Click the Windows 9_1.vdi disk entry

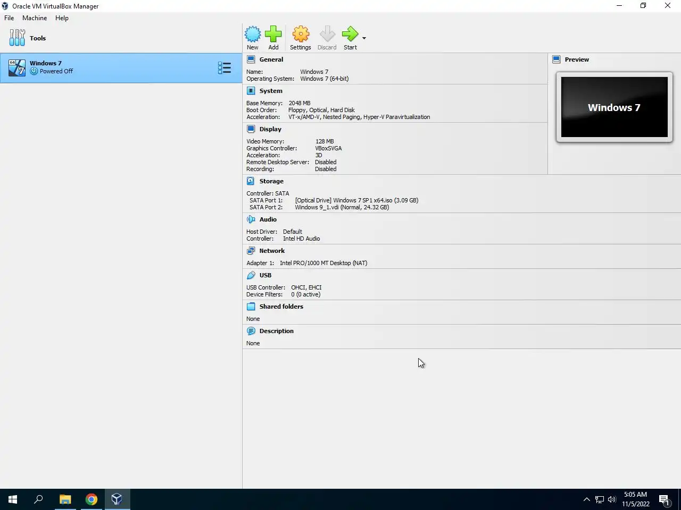click(x=342, y=207)
